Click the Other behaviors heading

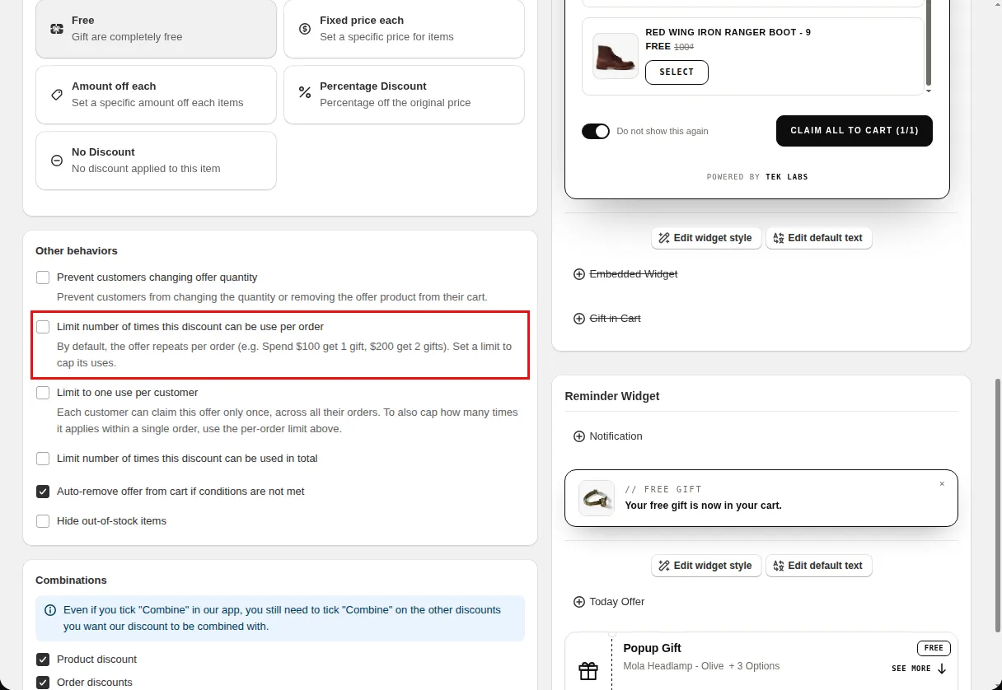77,251
